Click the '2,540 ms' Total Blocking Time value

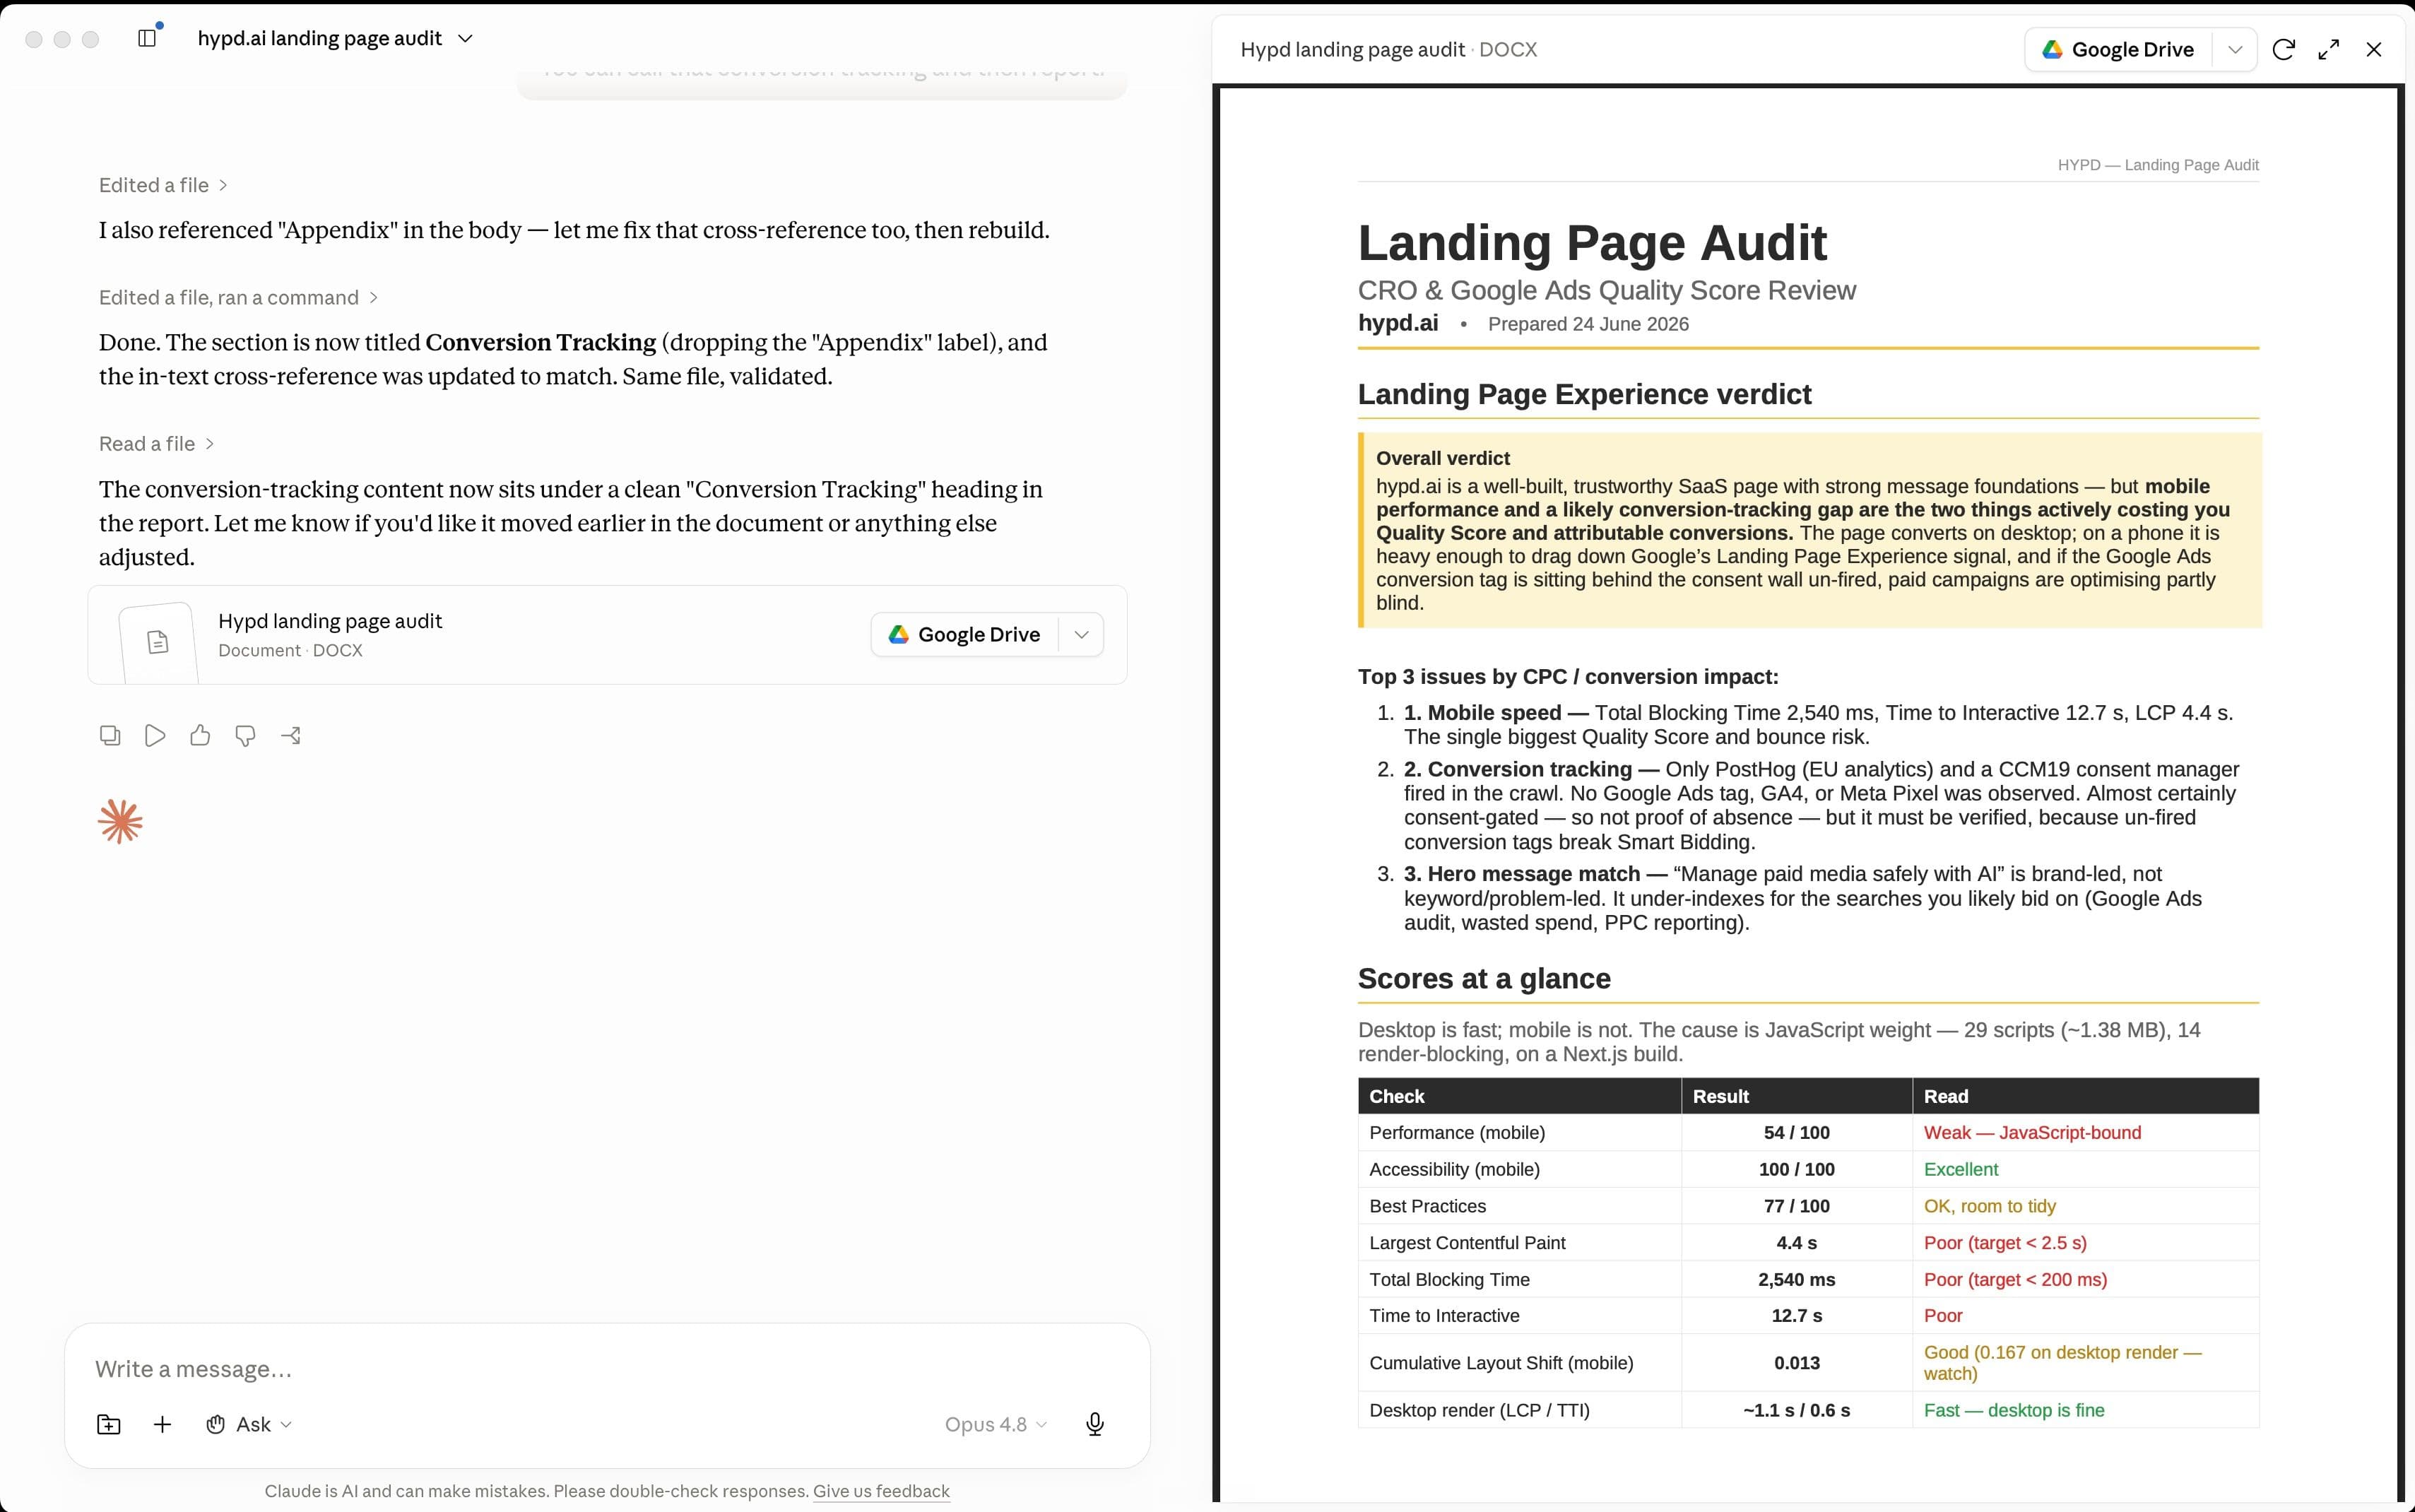coord(1796,1279)
